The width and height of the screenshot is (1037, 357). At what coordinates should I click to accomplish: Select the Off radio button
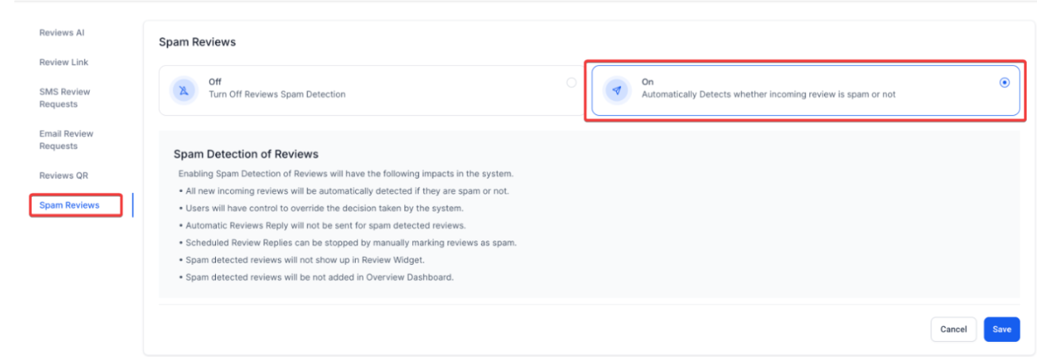[x=571, y=83]
